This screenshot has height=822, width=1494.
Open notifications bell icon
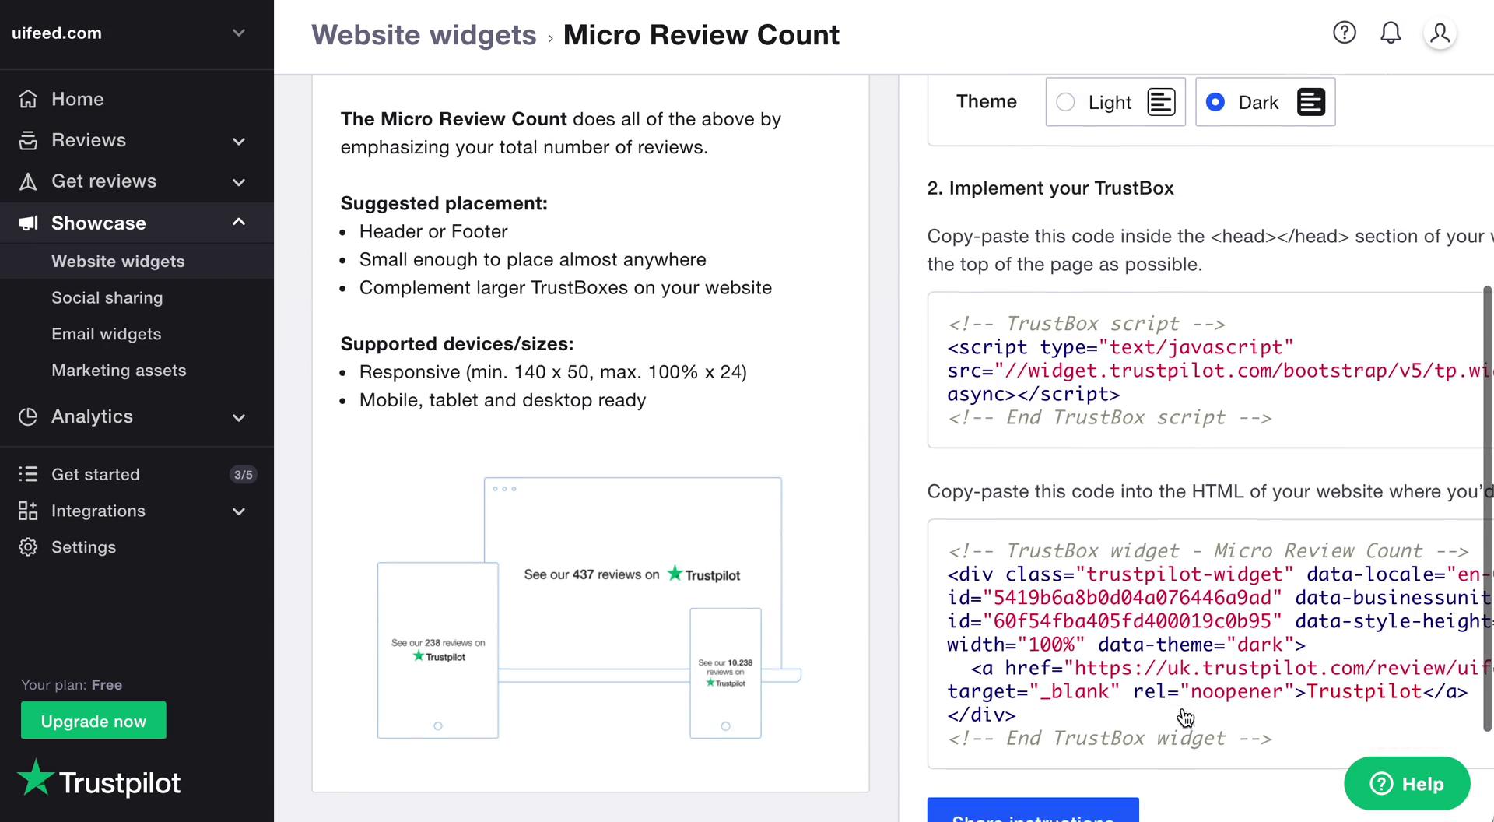[x=1390, y=33]
